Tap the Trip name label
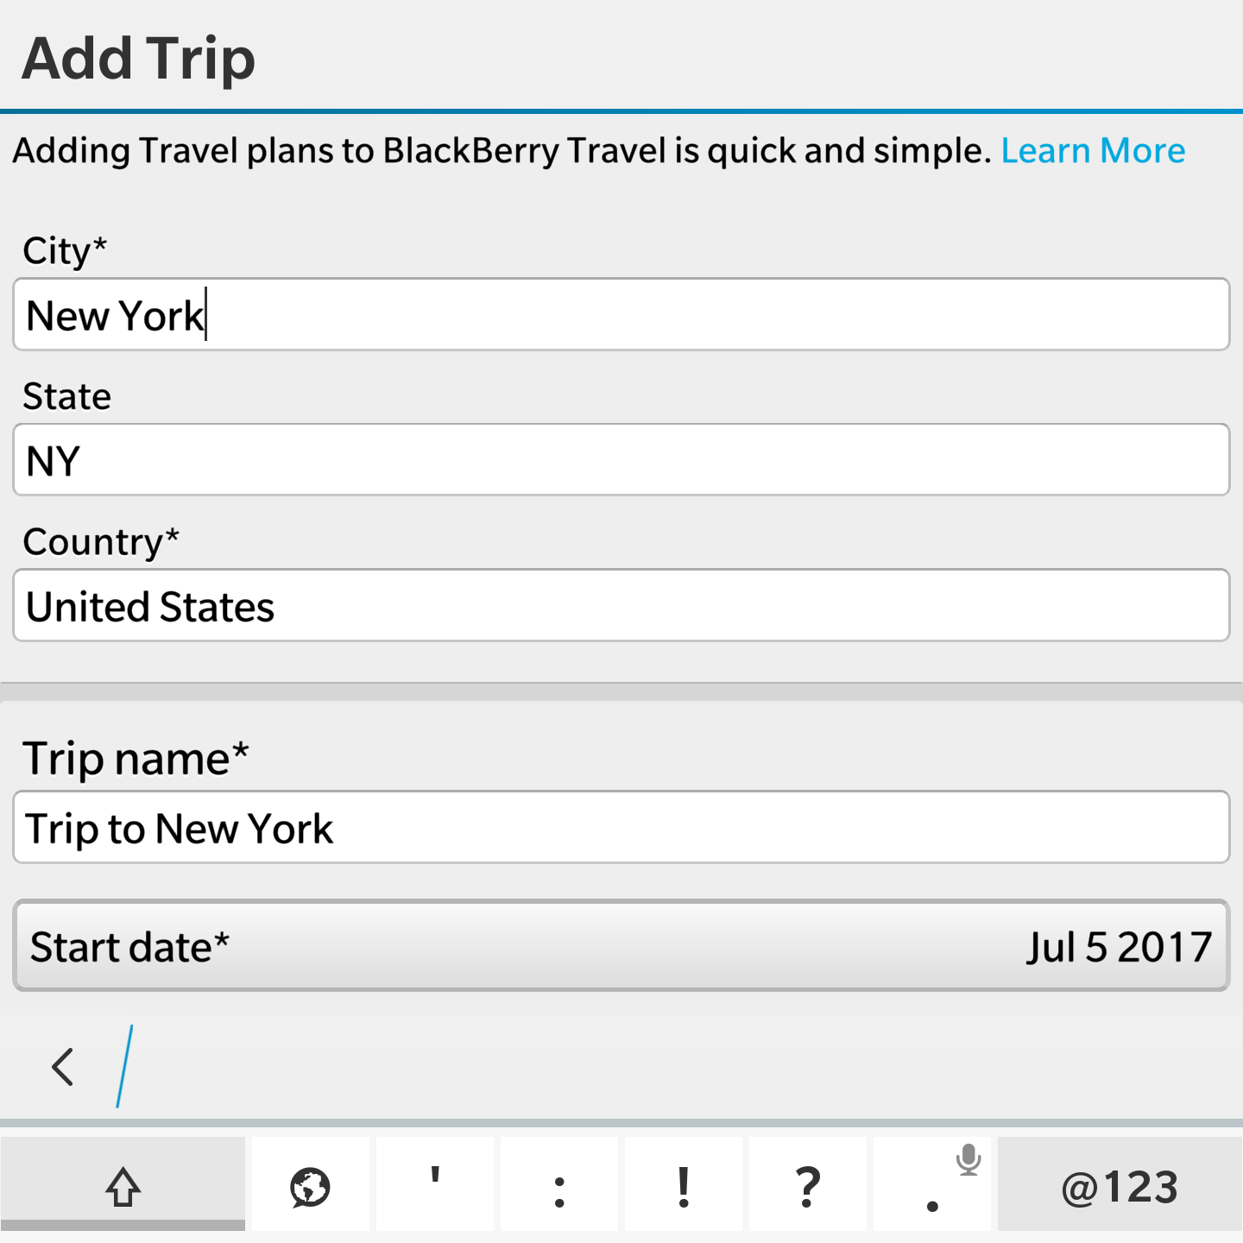Viewport: 1243px width, 1243px height. coord(136,758)
